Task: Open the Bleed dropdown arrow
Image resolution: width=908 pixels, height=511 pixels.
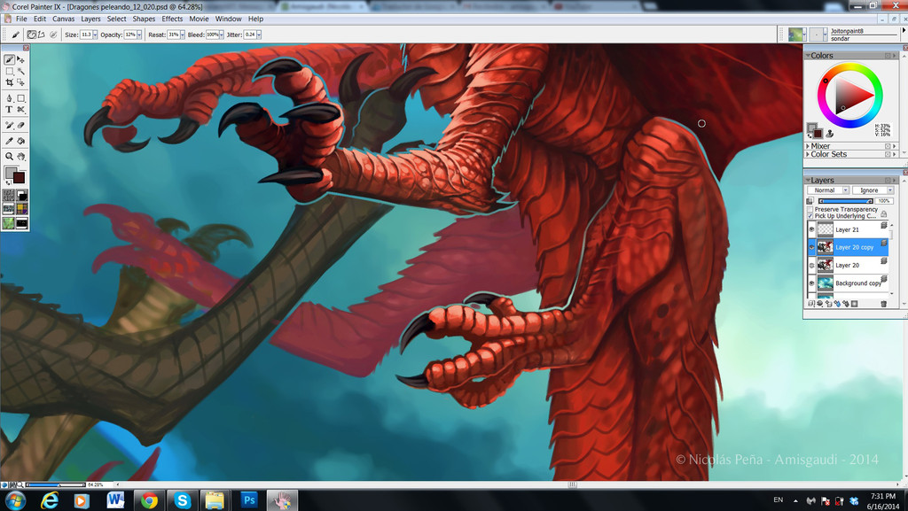Action: click(221, 35)
